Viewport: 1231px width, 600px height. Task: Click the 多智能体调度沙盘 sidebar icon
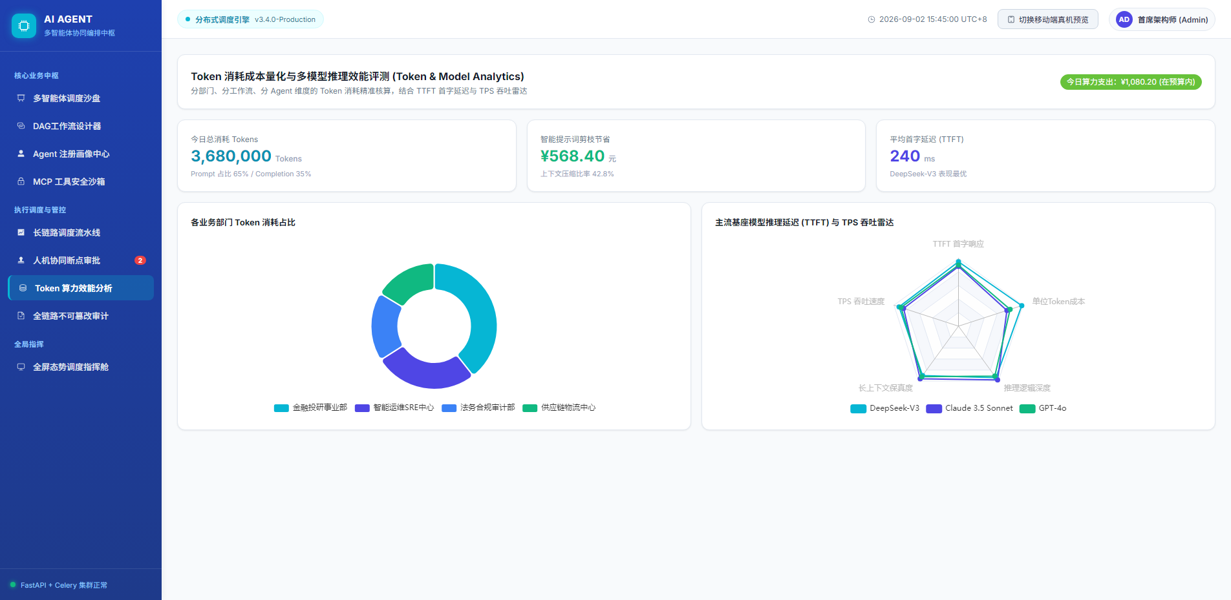pos(21,98)
